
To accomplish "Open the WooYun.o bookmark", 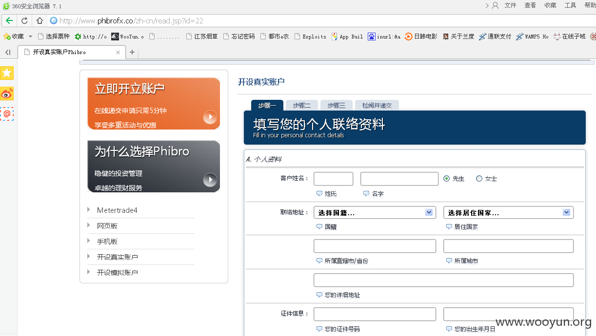I will [127, 37].
